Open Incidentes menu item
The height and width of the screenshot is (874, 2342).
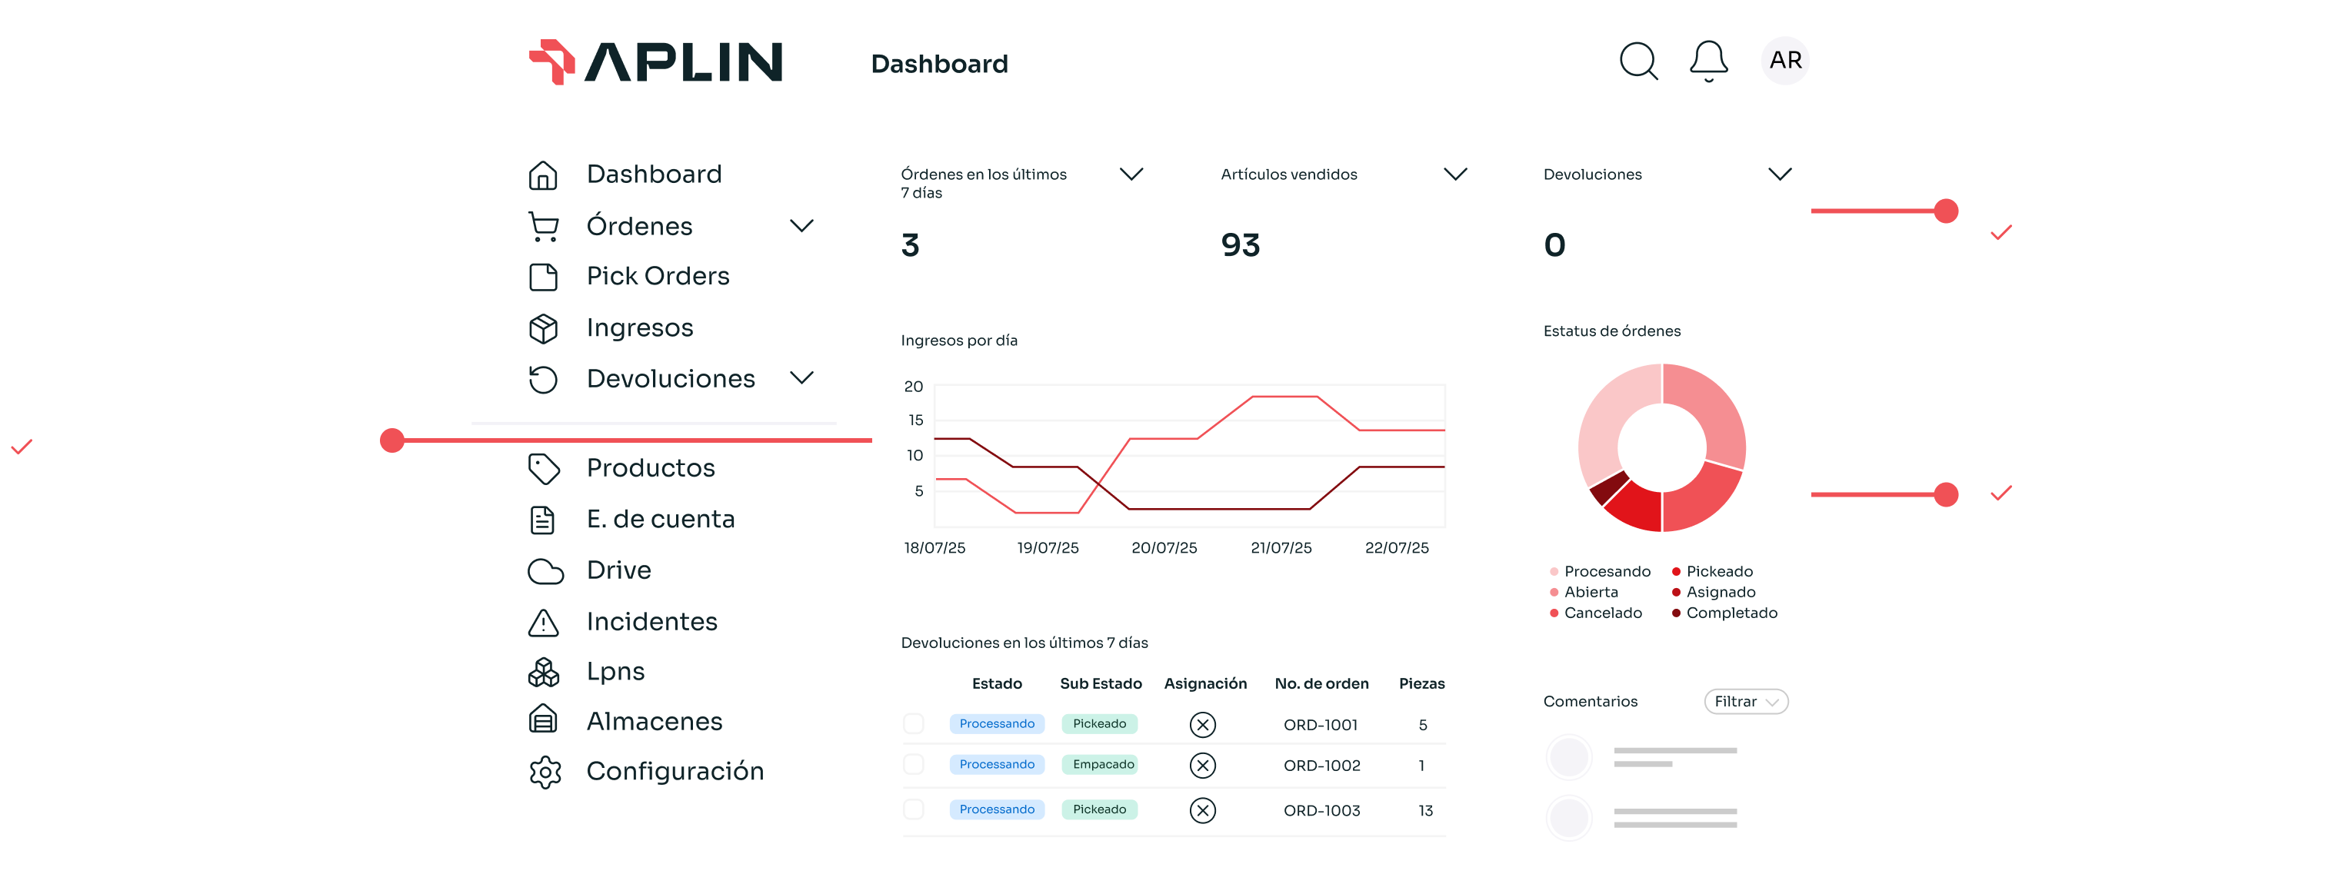[652, 621]
